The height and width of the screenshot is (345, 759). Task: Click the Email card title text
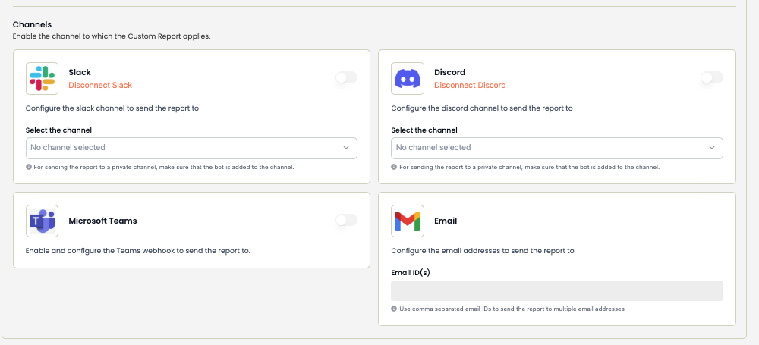point(446,221)
